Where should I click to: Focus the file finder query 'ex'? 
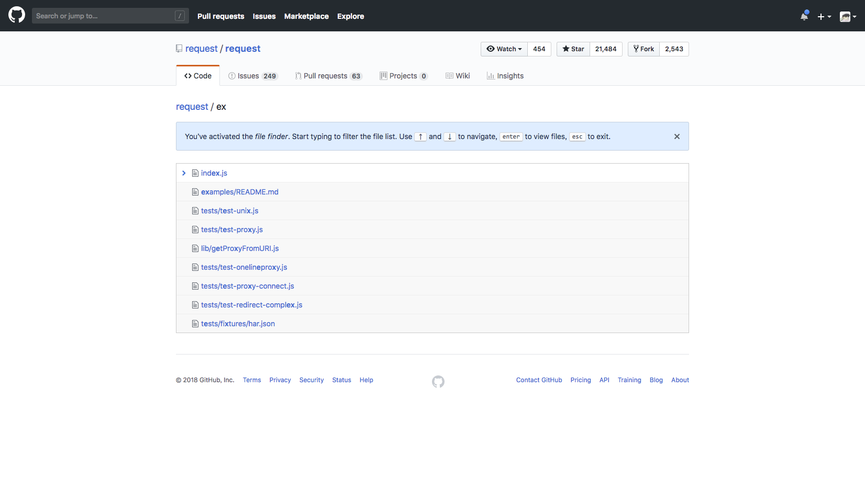(221, 107)
